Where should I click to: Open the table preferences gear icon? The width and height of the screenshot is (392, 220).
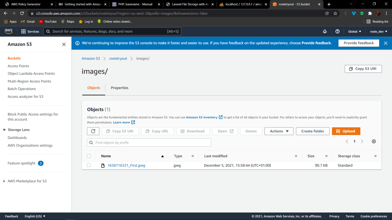tap(374, 142)
